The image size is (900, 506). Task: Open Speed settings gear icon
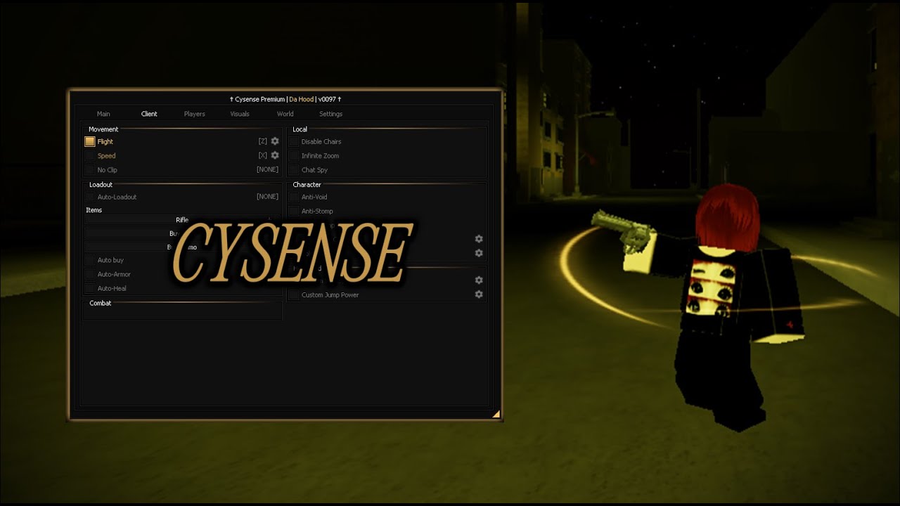[x=275, y=155]
